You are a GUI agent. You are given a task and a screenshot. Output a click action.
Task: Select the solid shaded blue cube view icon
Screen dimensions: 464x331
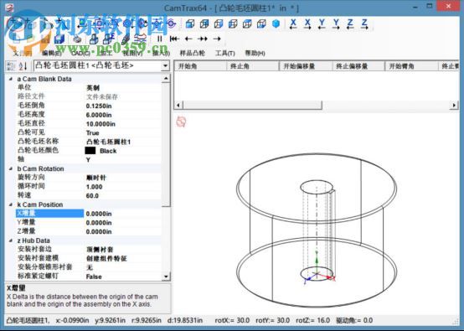click(x=276, y=23)
